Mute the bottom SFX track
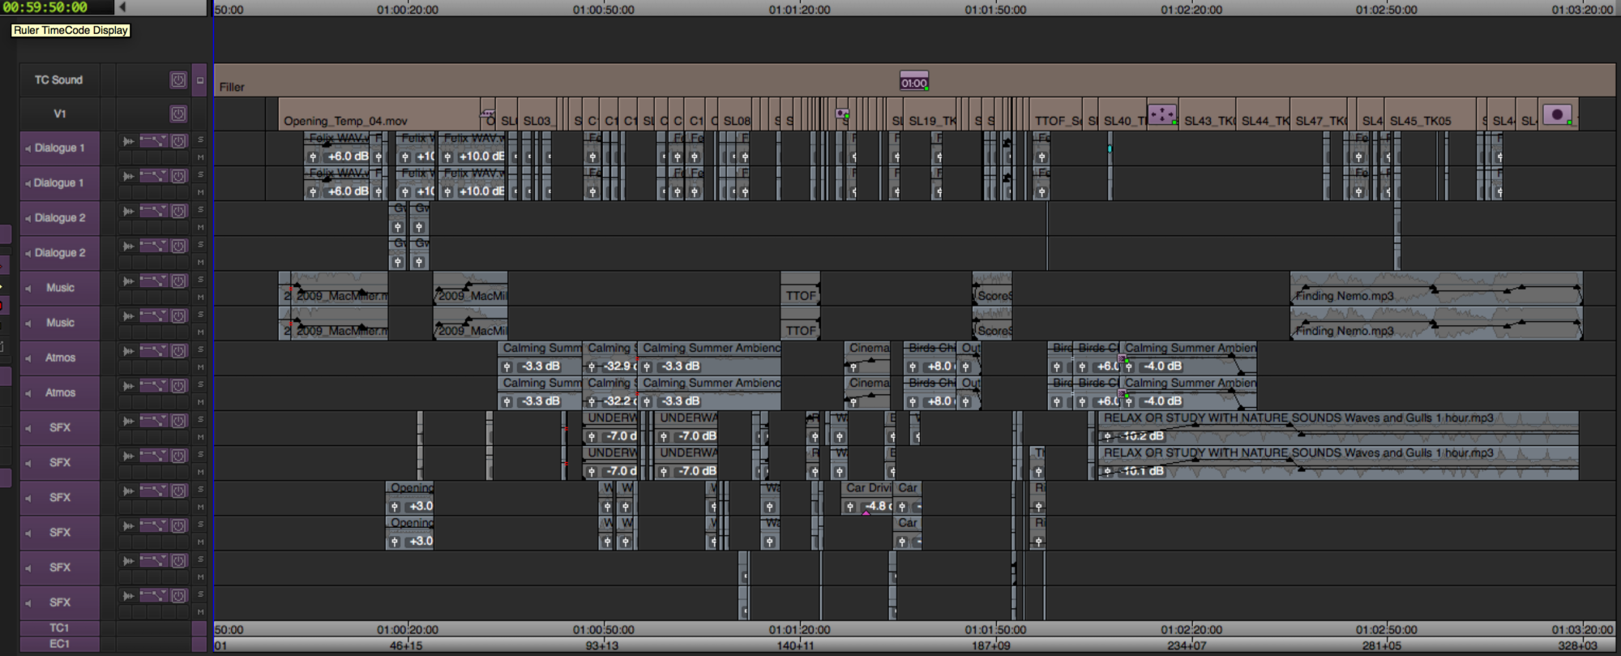This screenshot has width=1621, height=656. 200,611
